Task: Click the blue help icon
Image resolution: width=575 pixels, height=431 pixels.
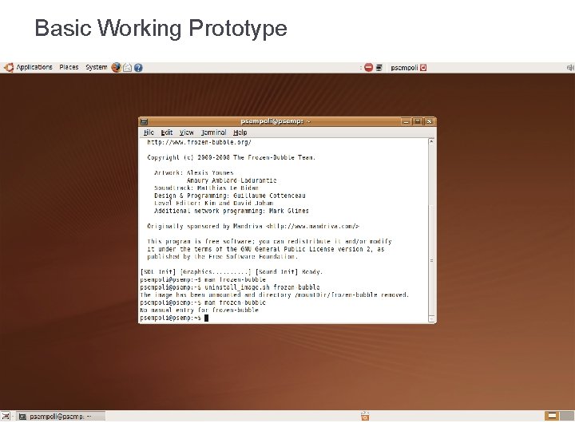Action: click(138, 67)
